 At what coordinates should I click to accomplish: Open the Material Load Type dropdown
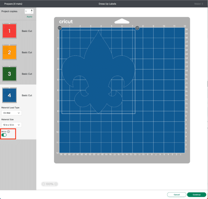tap(12, 113)
